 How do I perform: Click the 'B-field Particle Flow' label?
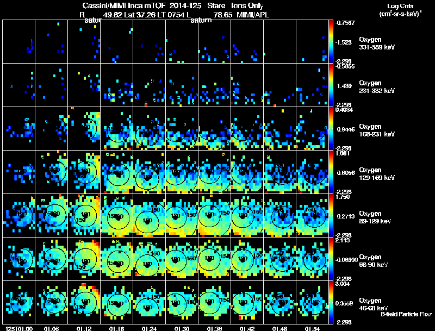[x=406, y=314]
